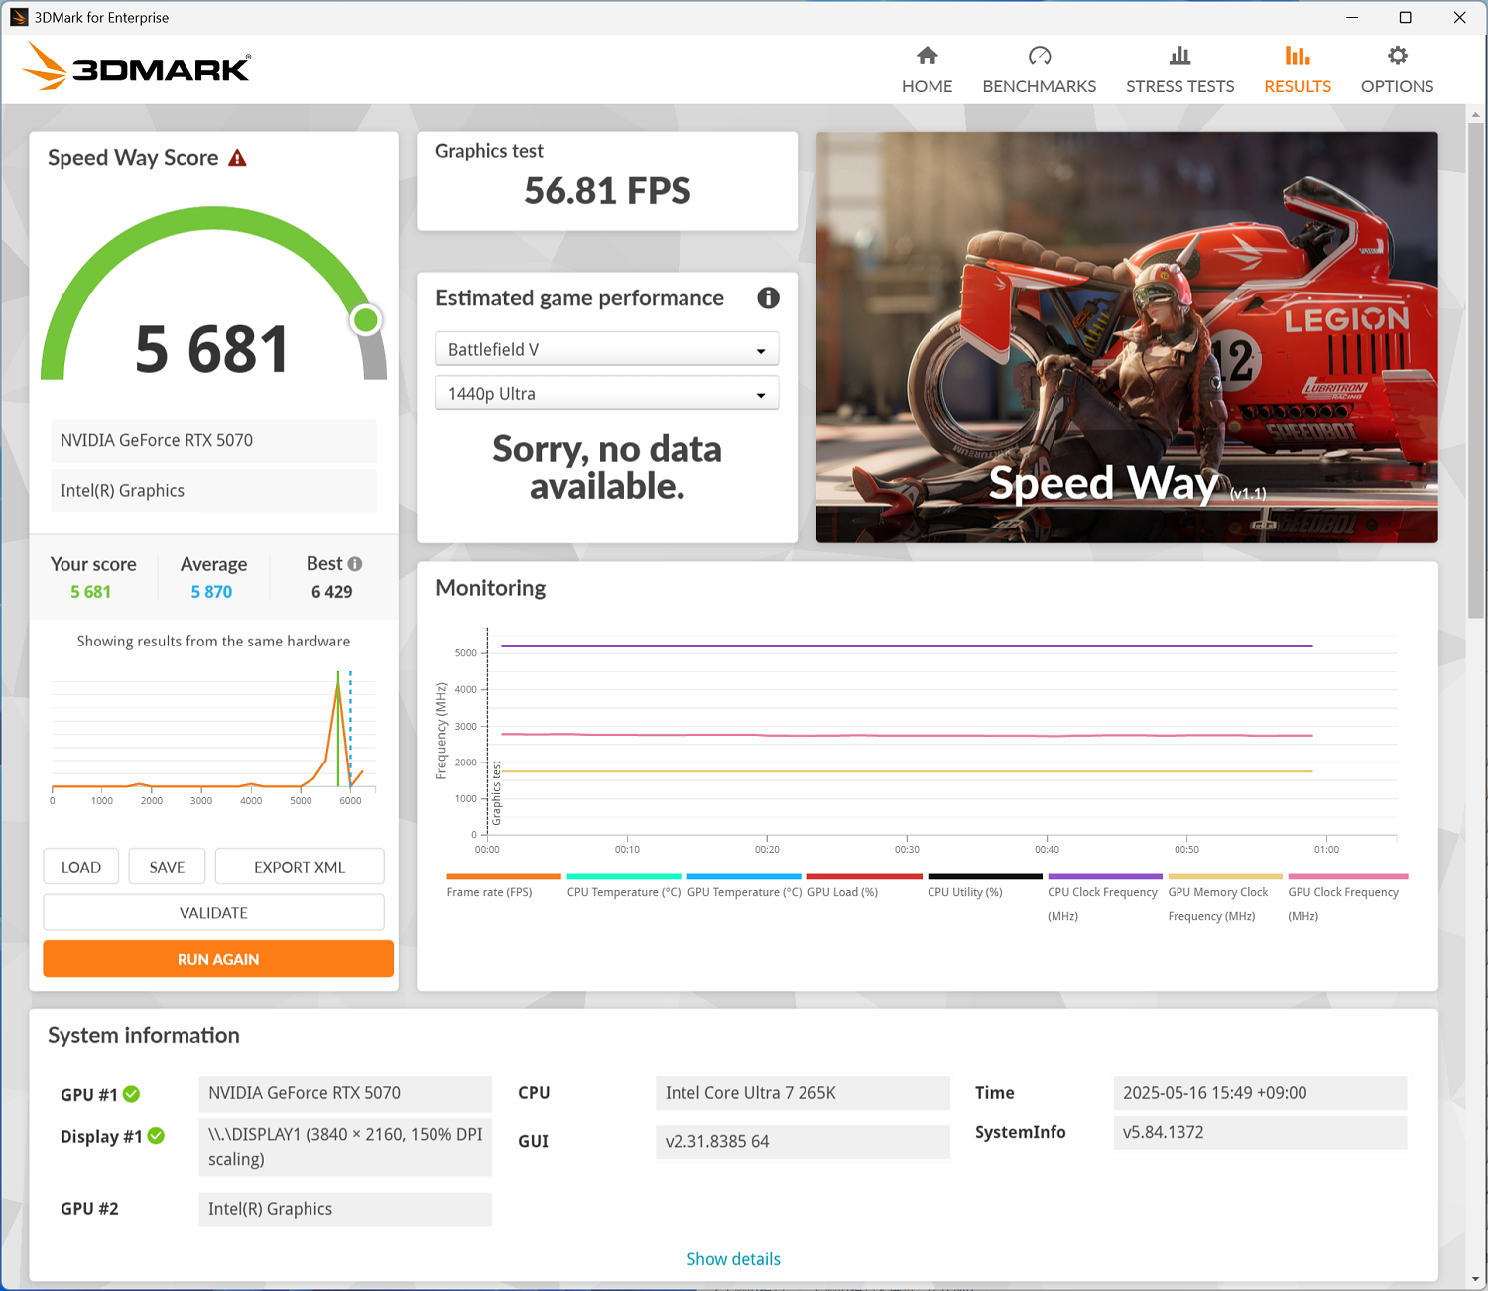Click the Speed Way benchmark thumbnail image

[x=1127, y=337]
